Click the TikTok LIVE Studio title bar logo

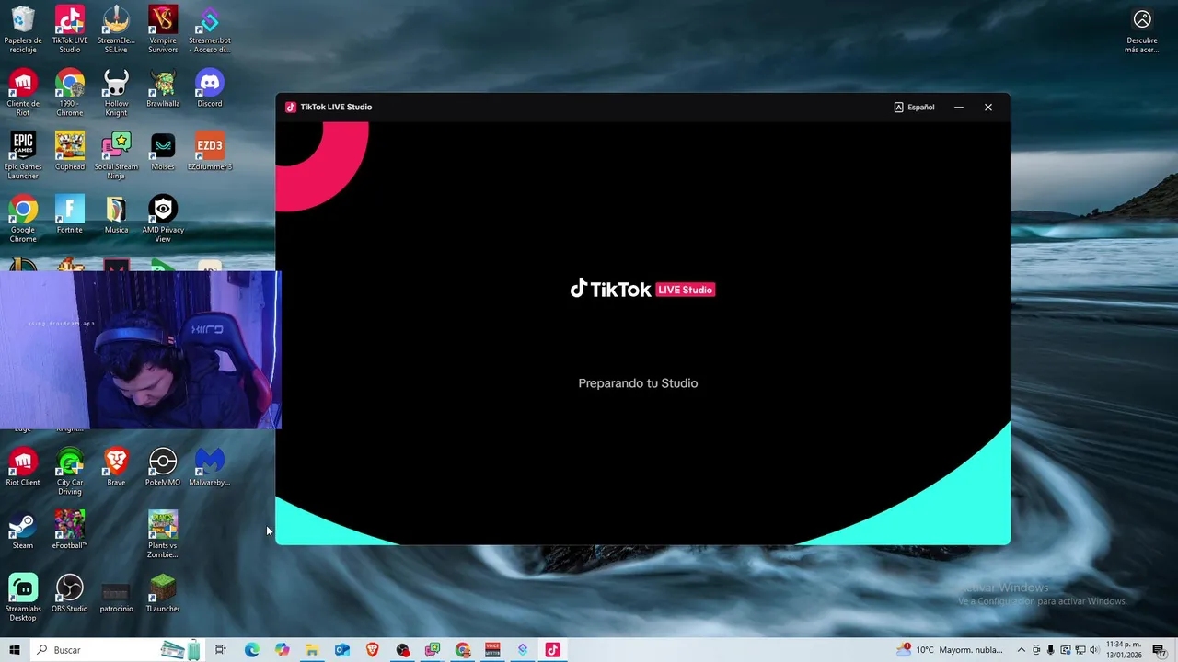[x=291, y=108]
